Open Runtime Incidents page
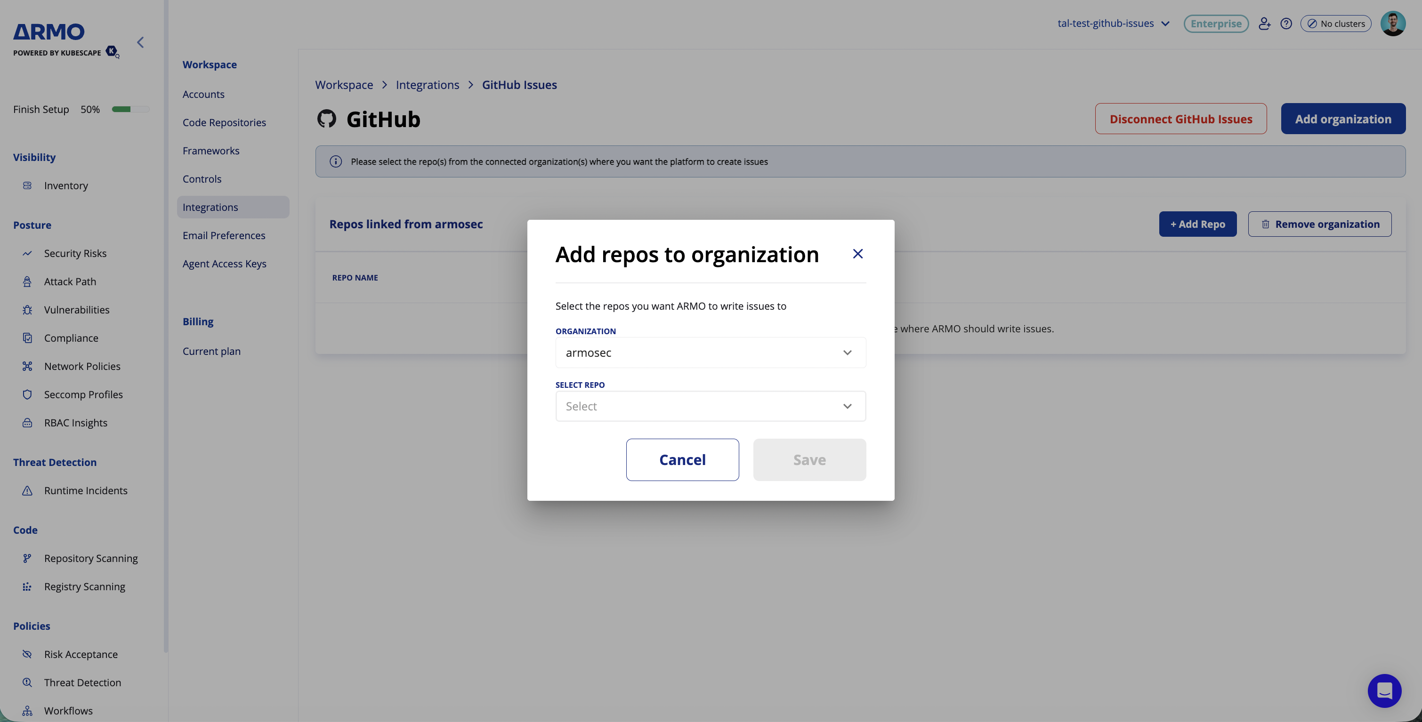The width and height of the screenshot is (1422, 722). click(86, 491)
